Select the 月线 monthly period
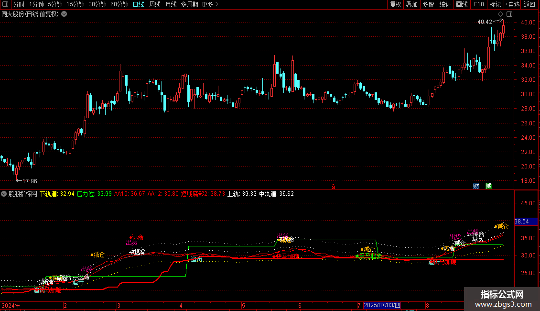The height and width of the screenshot is (311, 540). pyautogui.click(x=171, y=4)
